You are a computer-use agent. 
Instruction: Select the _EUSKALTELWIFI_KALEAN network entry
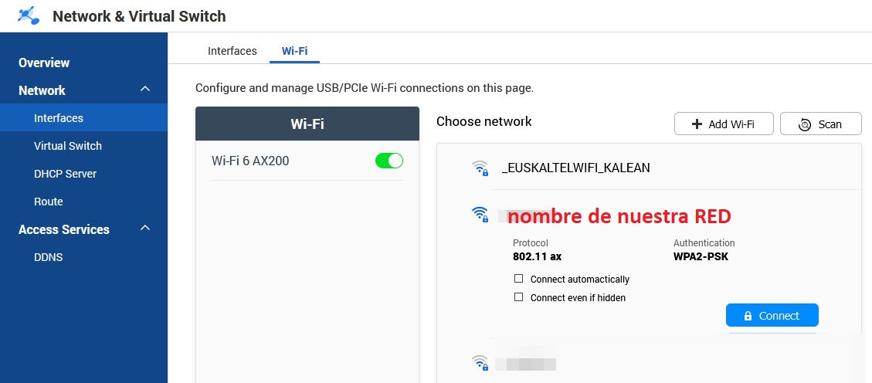pyautogui.click(x=575, y=168)
